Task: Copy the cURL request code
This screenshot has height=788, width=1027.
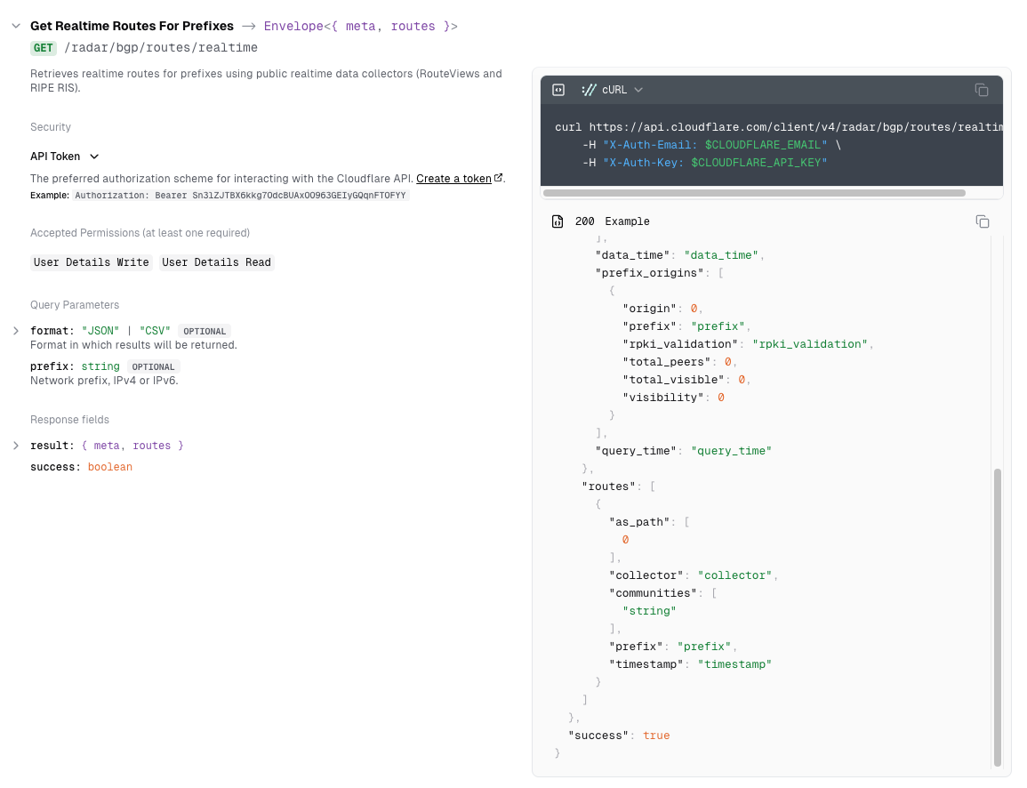Action: [x=982, y=90]
